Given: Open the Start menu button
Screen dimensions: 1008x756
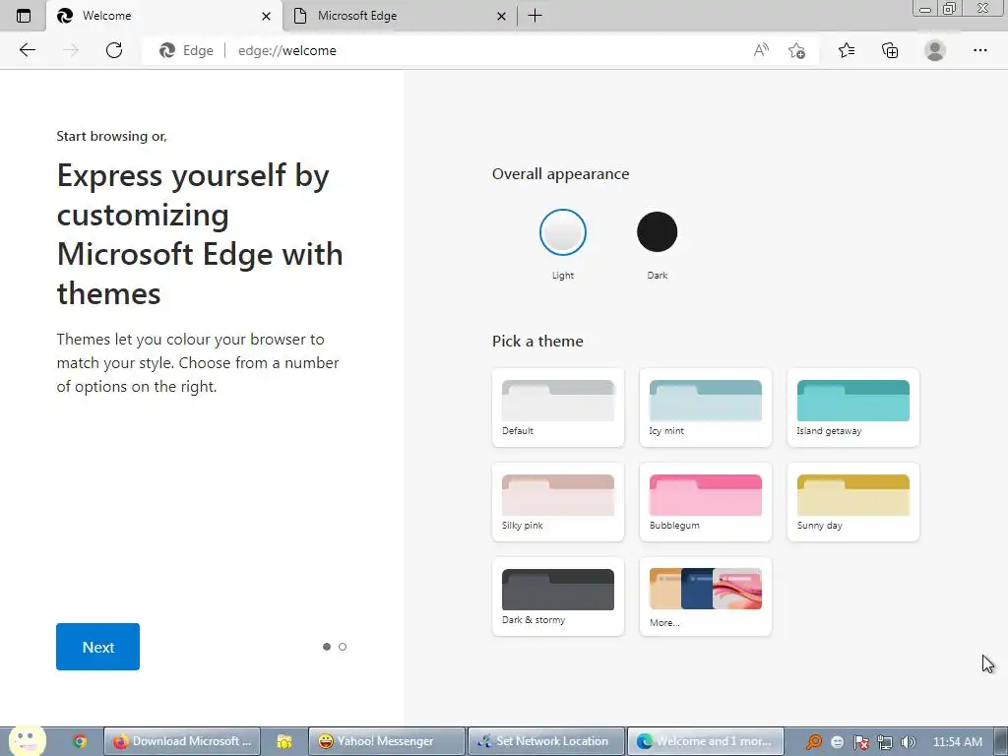Looking at the screenshot, I should (27, 740).
